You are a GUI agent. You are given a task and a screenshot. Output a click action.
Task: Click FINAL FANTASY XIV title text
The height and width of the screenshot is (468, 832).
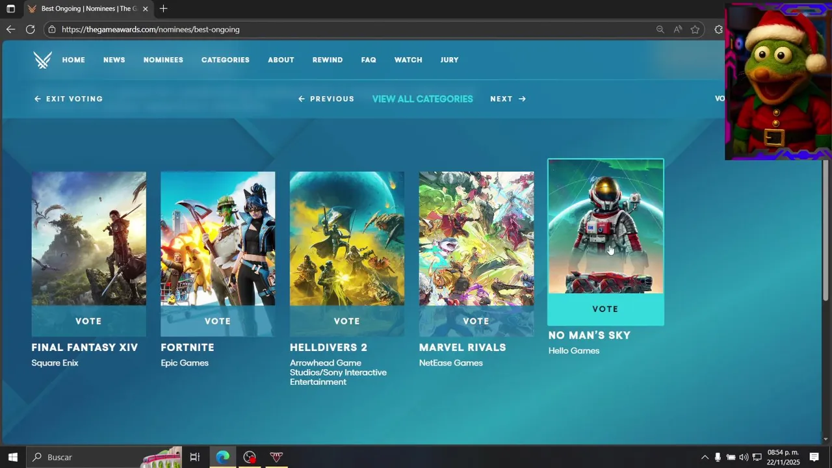click(84, 348)
